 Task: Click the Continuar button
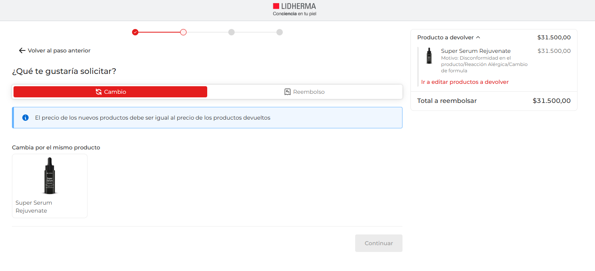click(x=379, y=243)
